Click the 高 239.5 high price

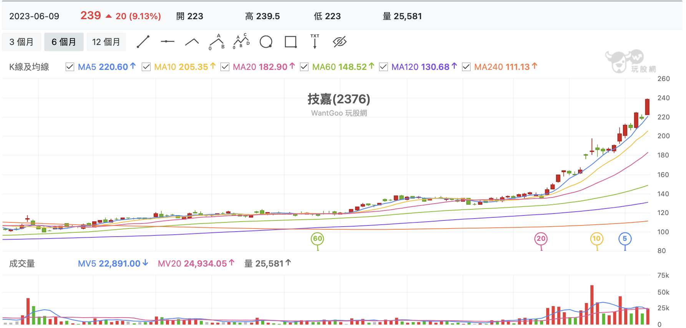pyautogui.click(x=262, y=16)
